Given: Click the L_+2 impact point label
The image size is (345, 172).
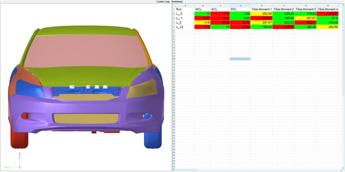Looking at the screenshot, I should (x=72, y=87).
